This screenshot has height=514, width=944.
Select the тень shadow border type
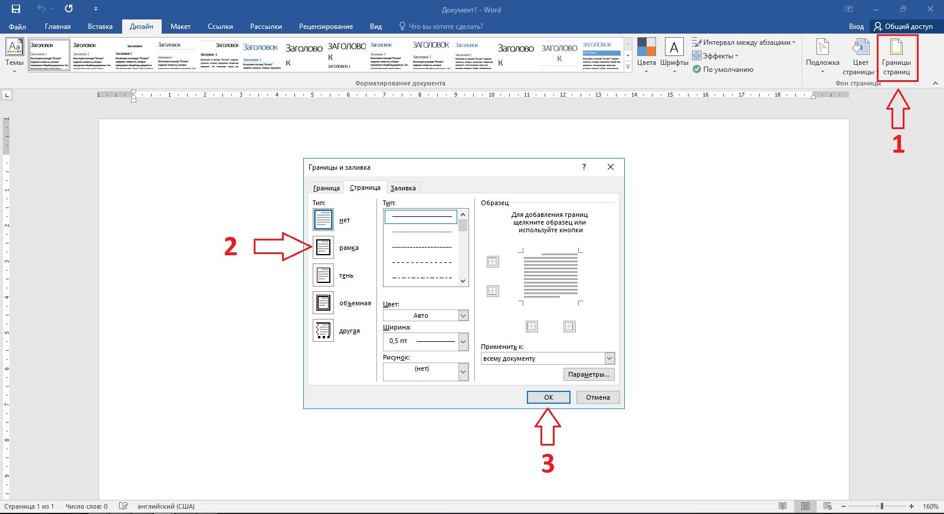tap(323, 275)
